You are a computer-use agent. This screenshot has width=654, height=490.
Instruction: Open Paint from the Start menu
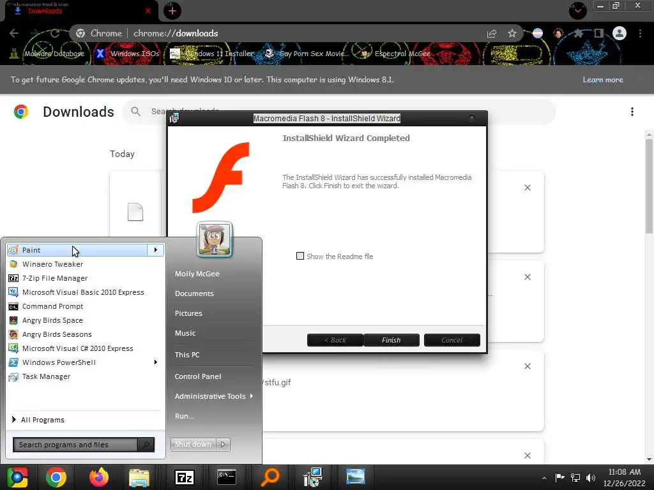click(77, 250)
